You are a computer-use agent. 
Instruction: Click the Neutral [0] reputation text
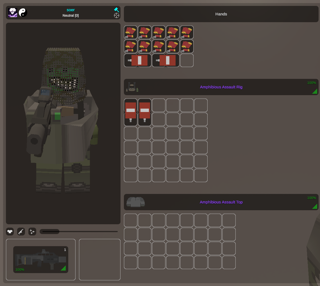pyautogui.click(x=71, y=15)
